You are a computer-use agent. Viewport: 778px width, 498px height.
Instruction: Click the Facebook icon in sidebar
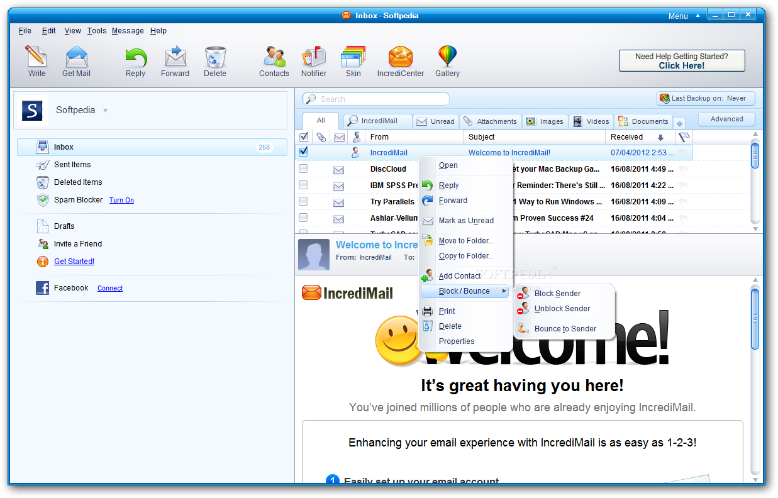[x=42, y=288]
